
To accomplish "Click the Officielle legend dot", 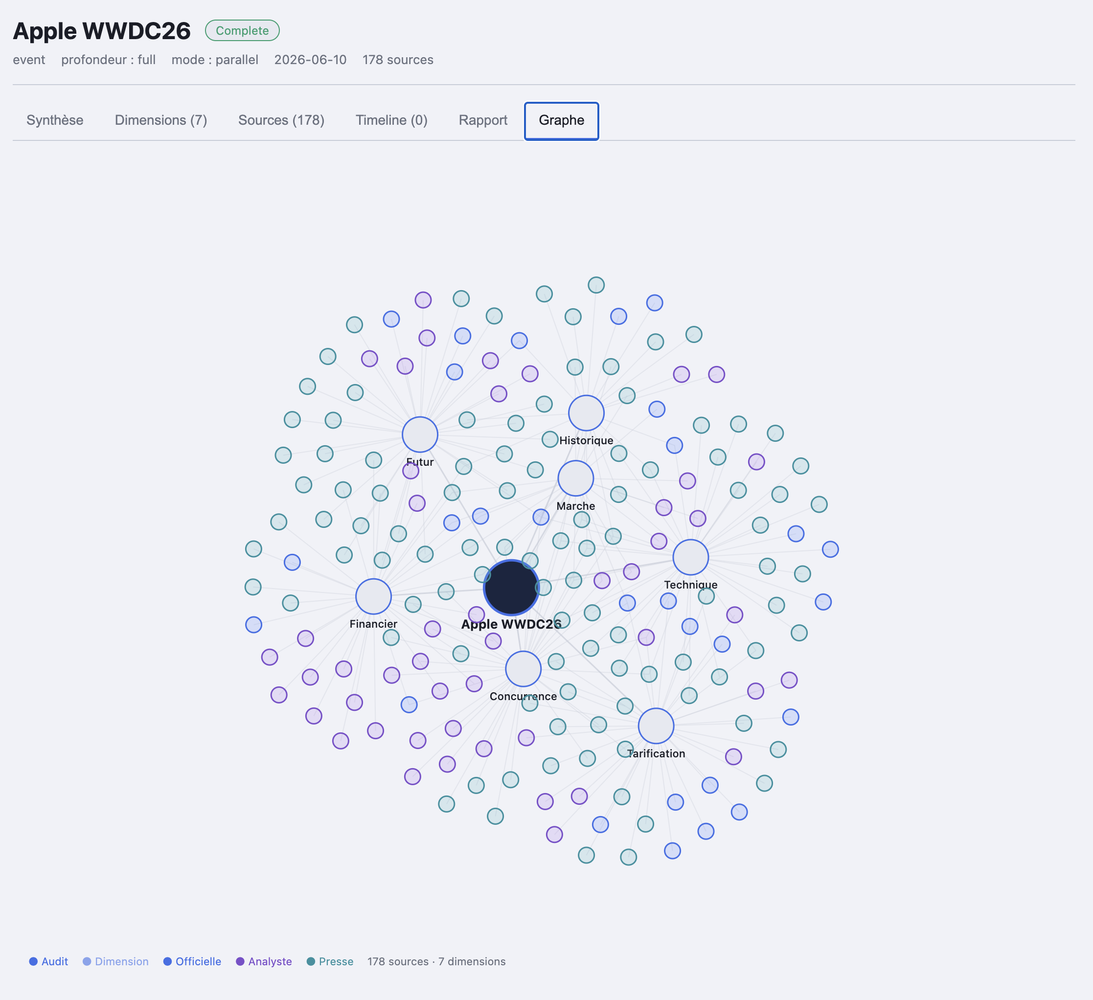I will click(167, 961).
